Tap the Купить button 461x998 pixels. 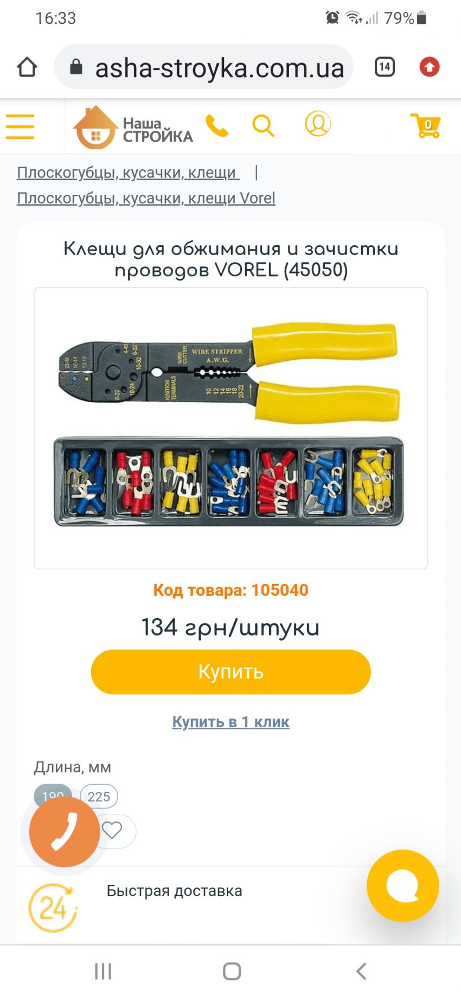pos(231,672)
